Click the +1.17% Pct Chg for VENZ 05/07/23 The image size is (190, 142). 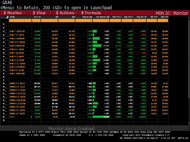click(106, 46)
